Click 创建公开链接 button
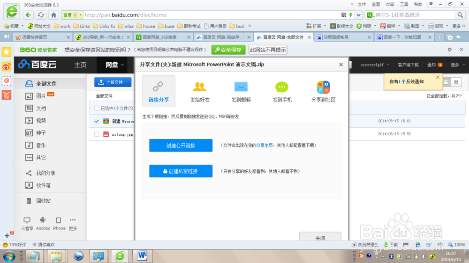The height and width of the screenshot is (263, 469). [181, 146]
